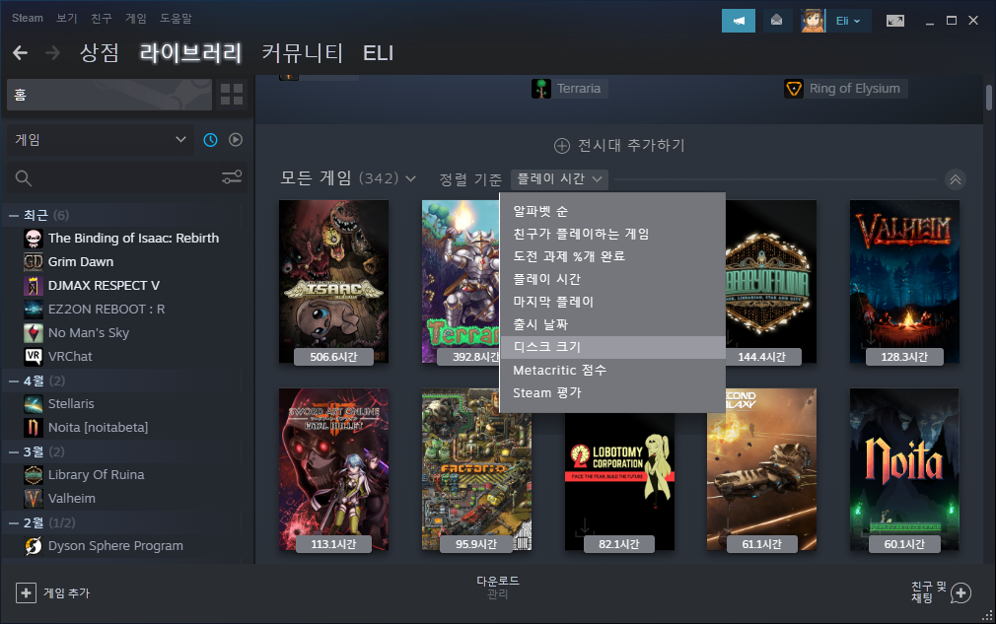Switch library to grid collections view icon
996x624 pixels.
(x=231, y=95)
